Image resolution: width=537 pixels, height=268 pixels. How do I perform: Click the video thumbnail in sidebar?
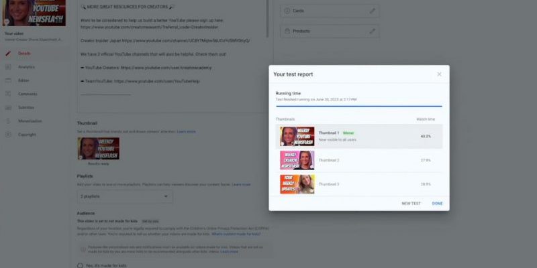(34, 13)
